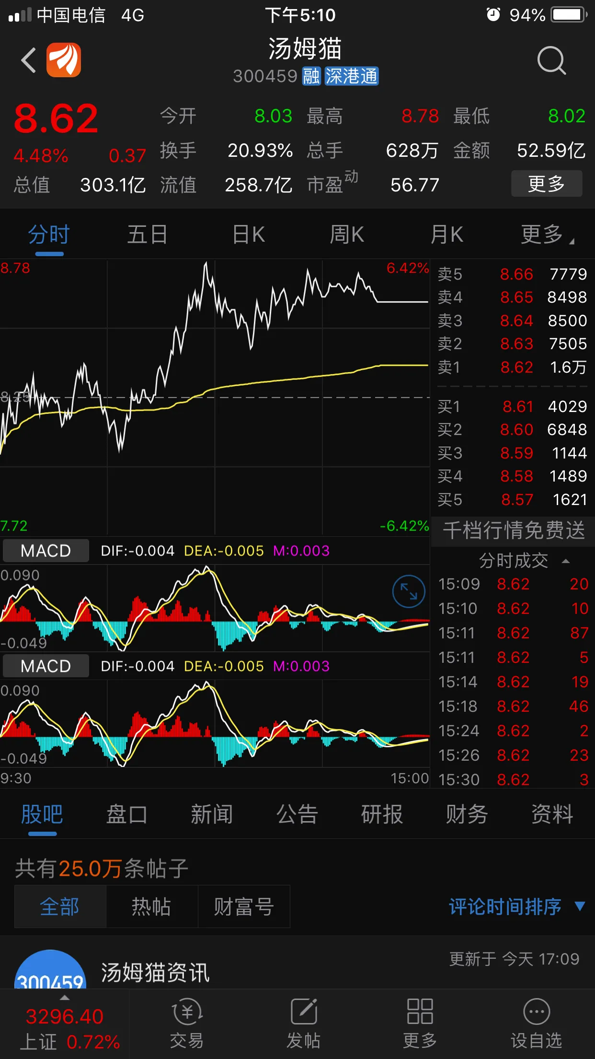This screenshot has height=1059, width=595.
Task: Select the 盘口 section tab
Action: click(127, 814)
